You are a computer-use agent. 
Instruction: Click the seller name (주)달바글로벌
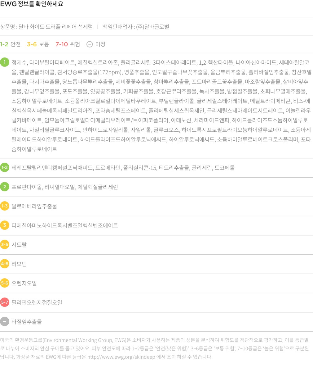tap(152, 27)
